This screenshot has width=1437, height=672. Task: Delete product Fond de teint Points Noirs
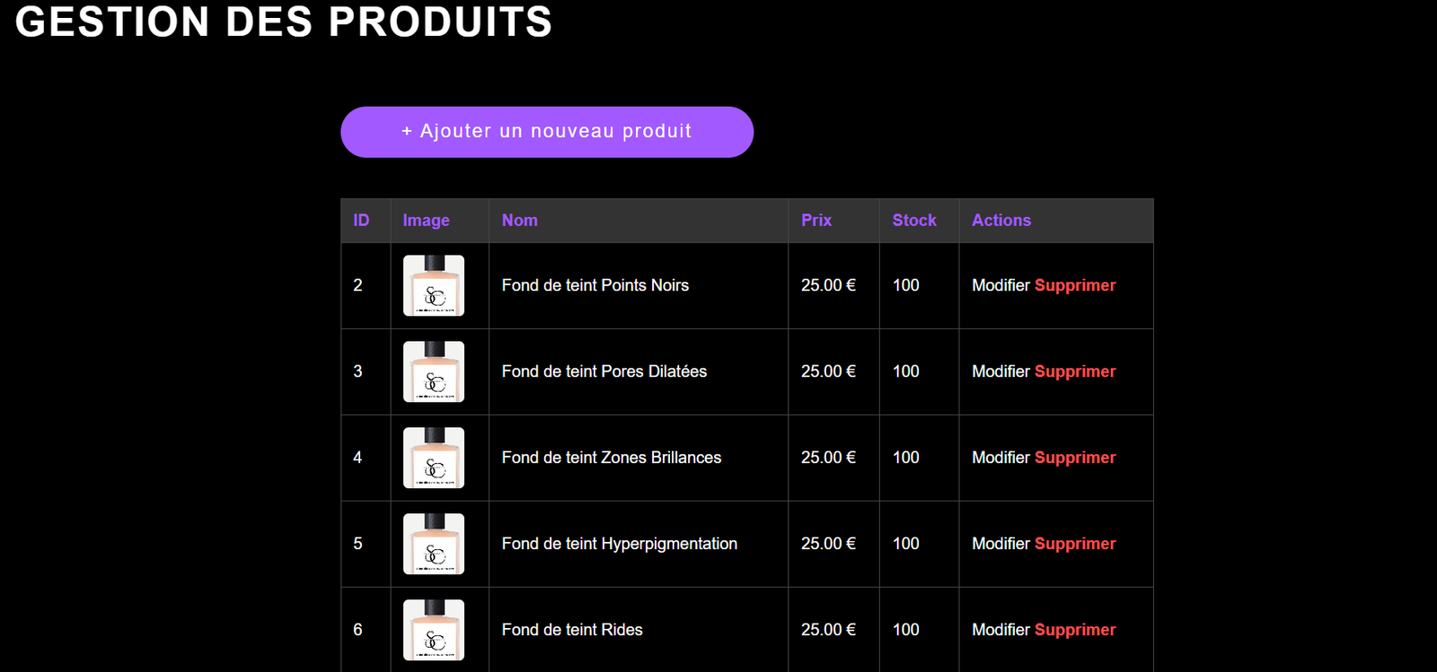1075,285
